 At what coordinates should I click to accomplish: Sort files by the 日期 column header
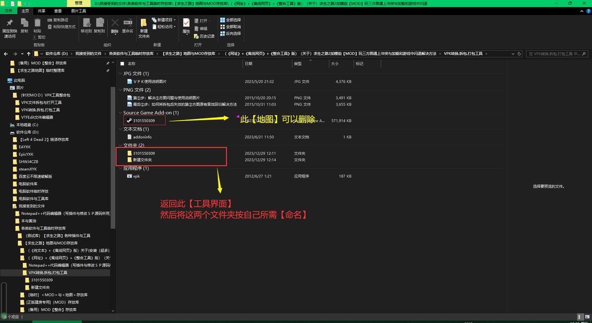point(248,64)
